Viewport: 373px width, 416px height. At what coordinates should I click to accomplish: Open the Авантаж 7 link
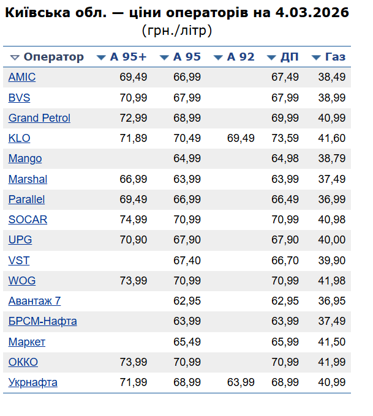pos(34,301)
